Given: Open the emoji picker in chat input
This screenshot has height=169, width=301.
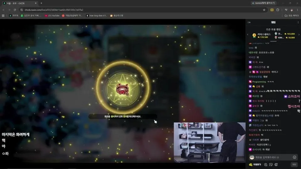Looking at the screenshot, I should (x=294, y=157).
